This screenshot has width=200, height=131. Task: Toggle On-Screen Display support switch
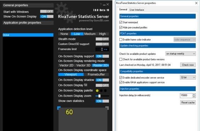pyautogui.click(x=102, y=56)
